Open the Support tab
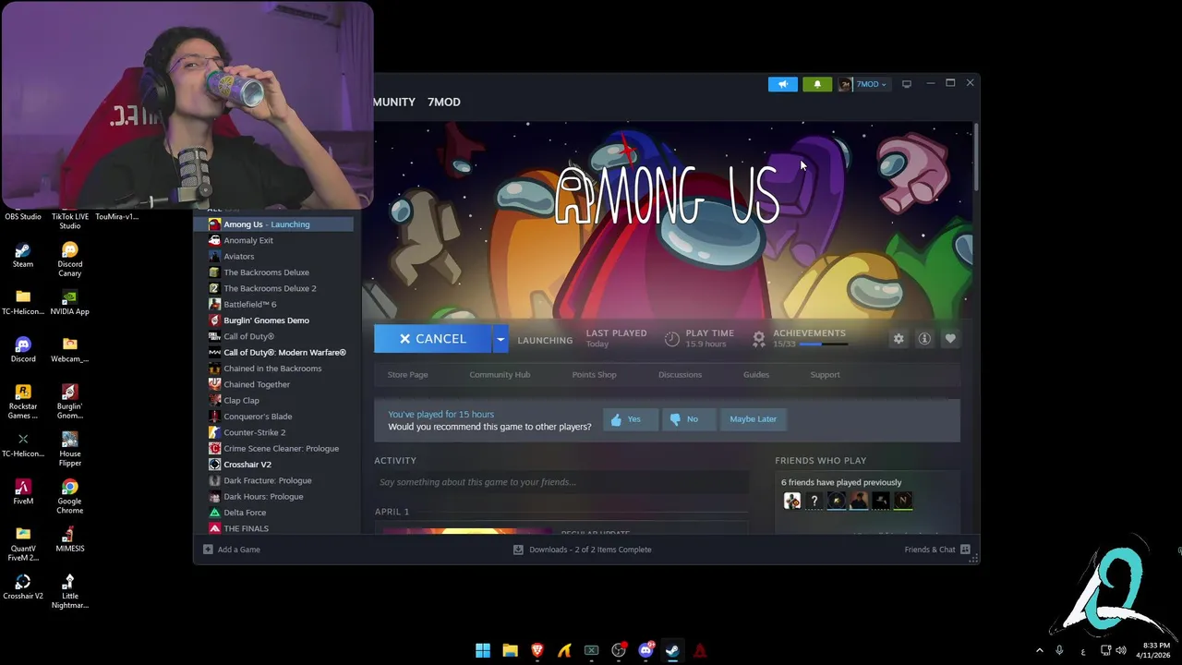This screenshot has height=665, width=1182. click(825, 374)
